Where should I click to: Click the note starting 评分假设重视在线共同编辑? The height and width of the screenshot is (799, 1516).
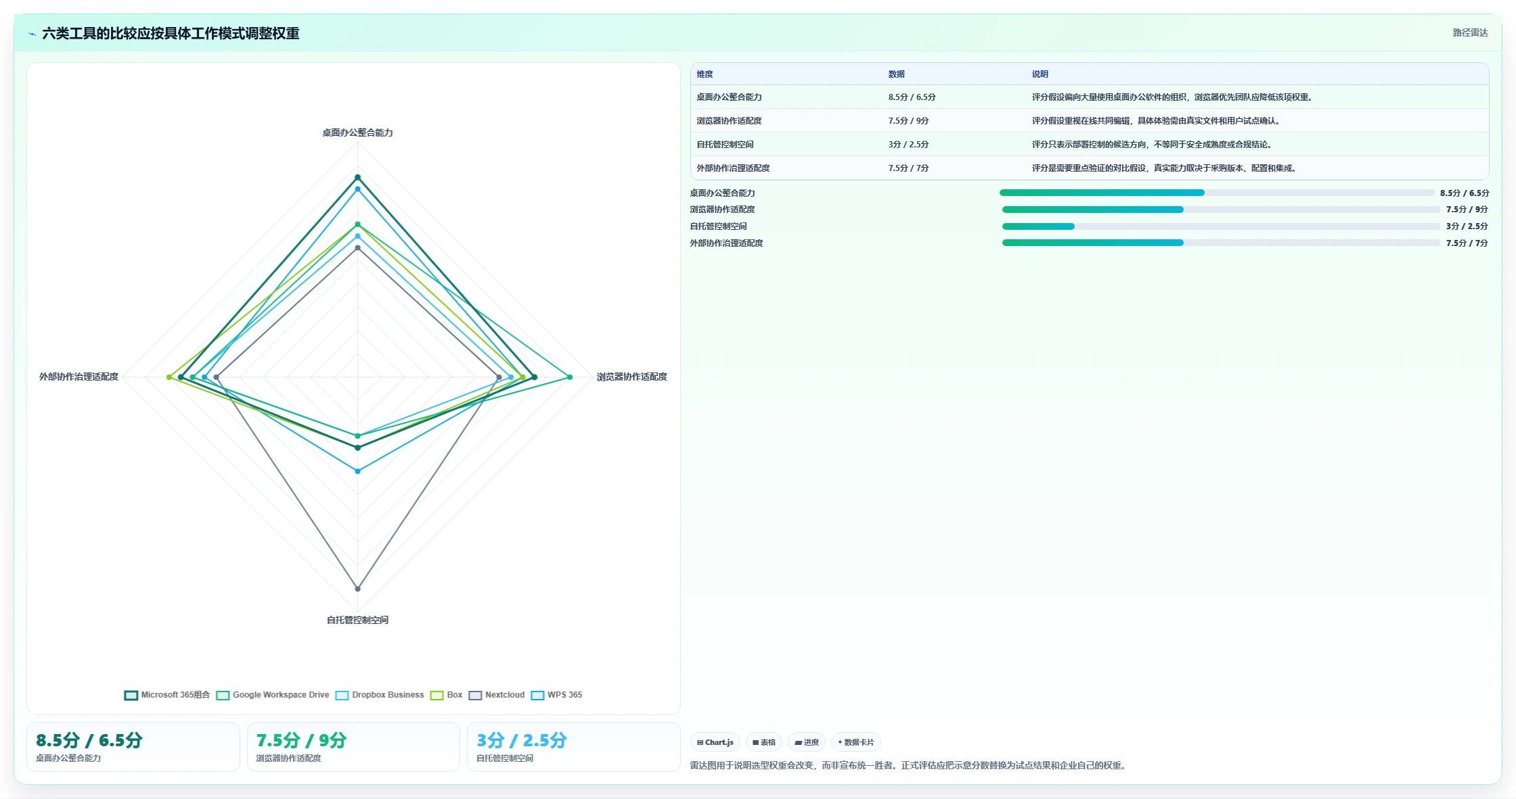[x=1157, y=121]
